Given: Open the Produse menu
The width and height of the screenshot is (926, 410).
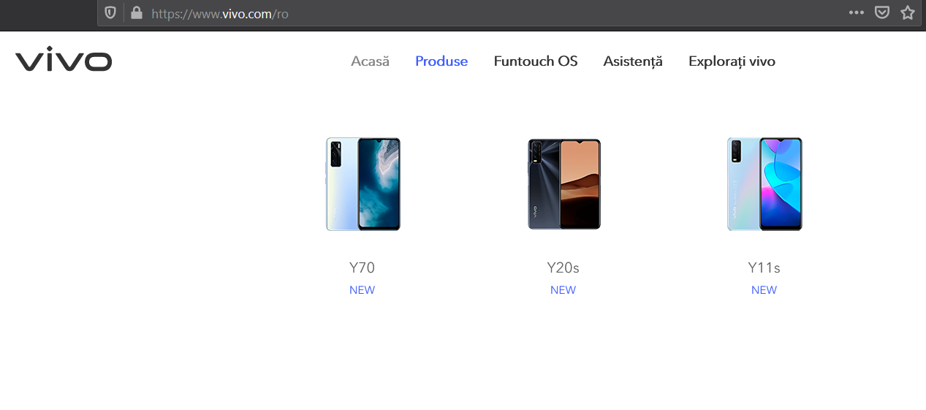Looking at the screenshot, I should pyautogui.click(x=441, y=61).
